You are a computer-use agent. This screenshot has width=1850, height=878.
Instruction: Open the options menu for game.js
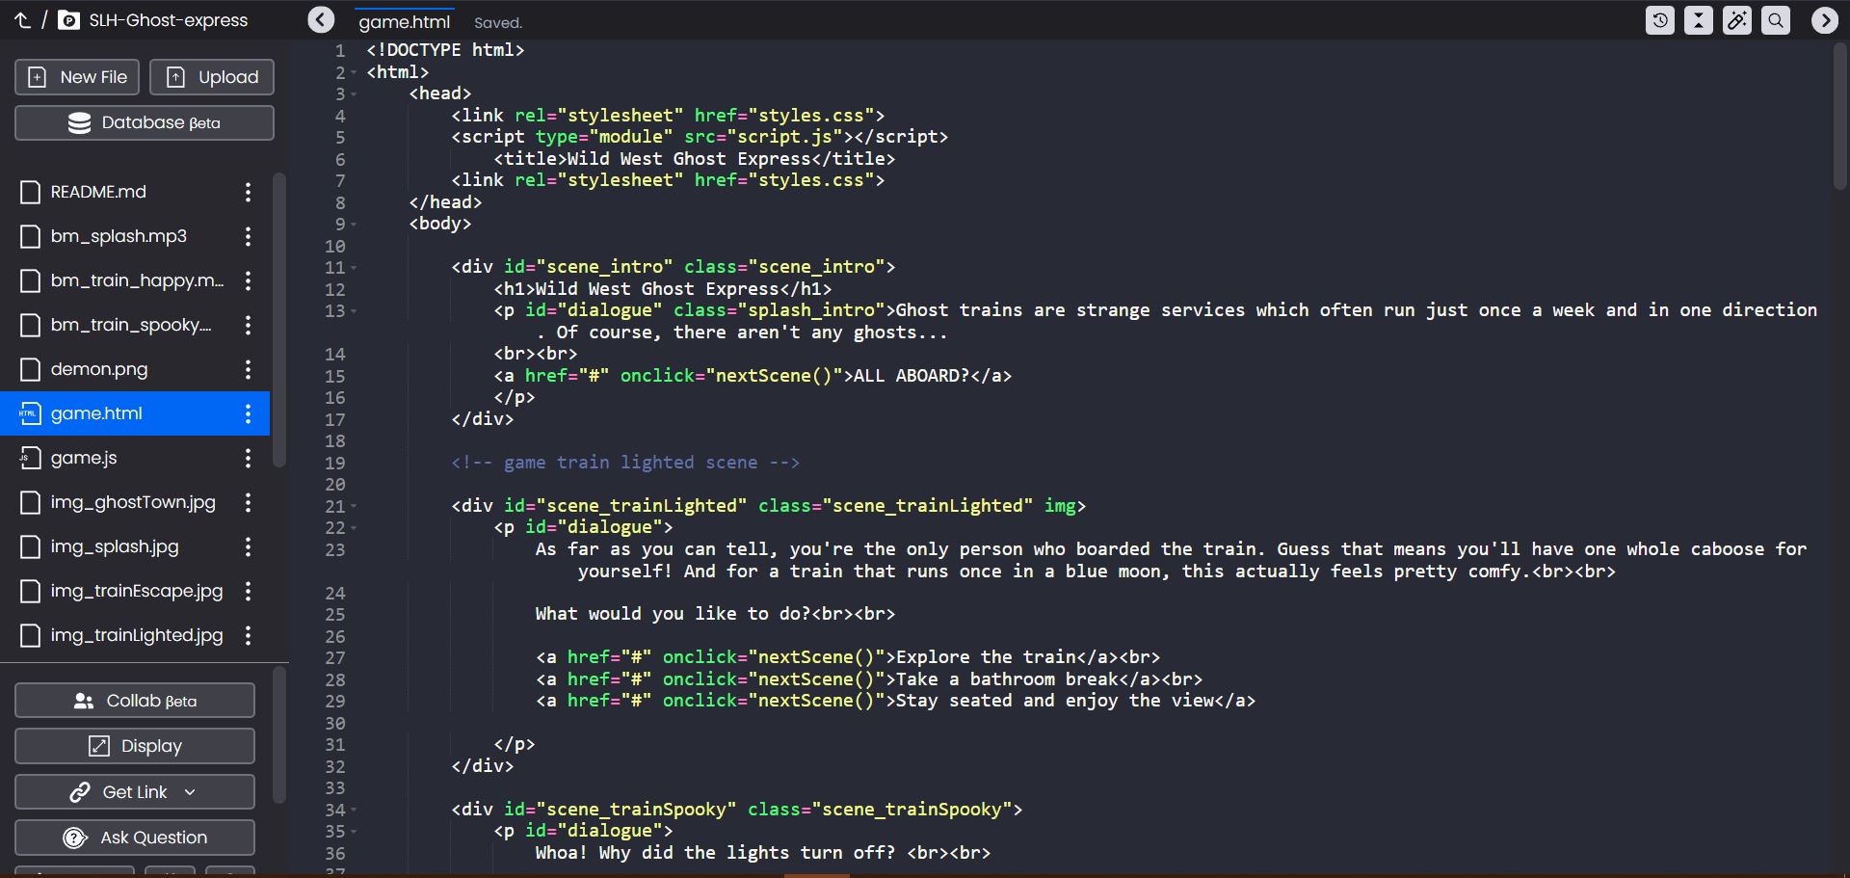248,458
